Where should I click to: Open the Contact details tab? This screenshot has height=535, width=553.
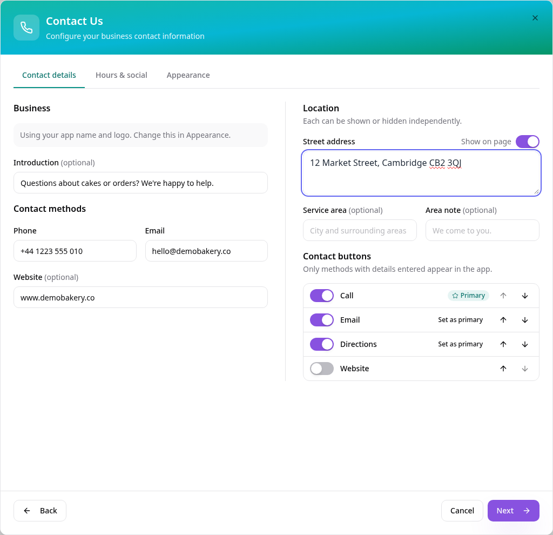coord(49,75)
